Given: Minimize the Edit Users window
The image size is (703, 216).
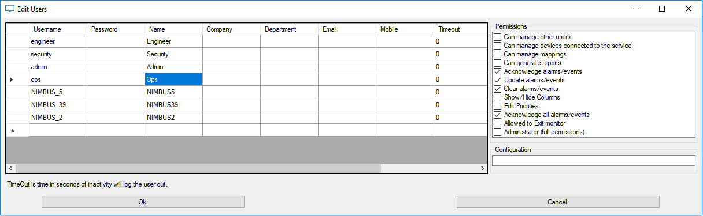Looking at the screenshot, I should [x=635, y=9].
